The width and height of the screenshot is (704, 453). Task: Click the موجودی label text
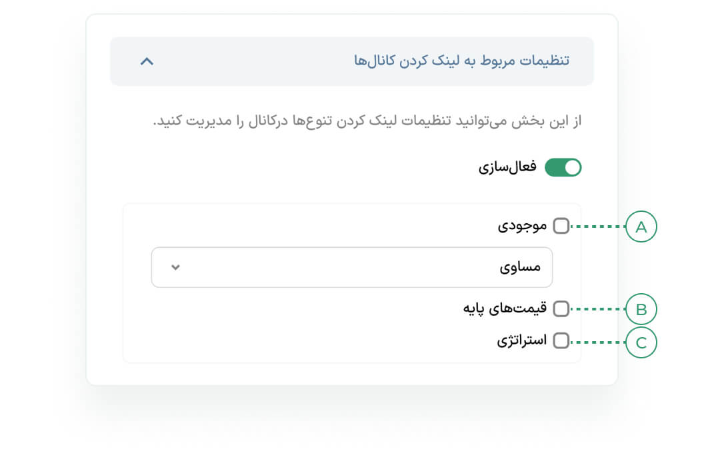click(522, 226)
